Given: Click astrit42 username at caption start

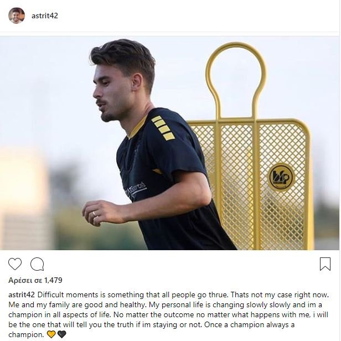Looking at the screenshot, I should (x=22, y=295).
